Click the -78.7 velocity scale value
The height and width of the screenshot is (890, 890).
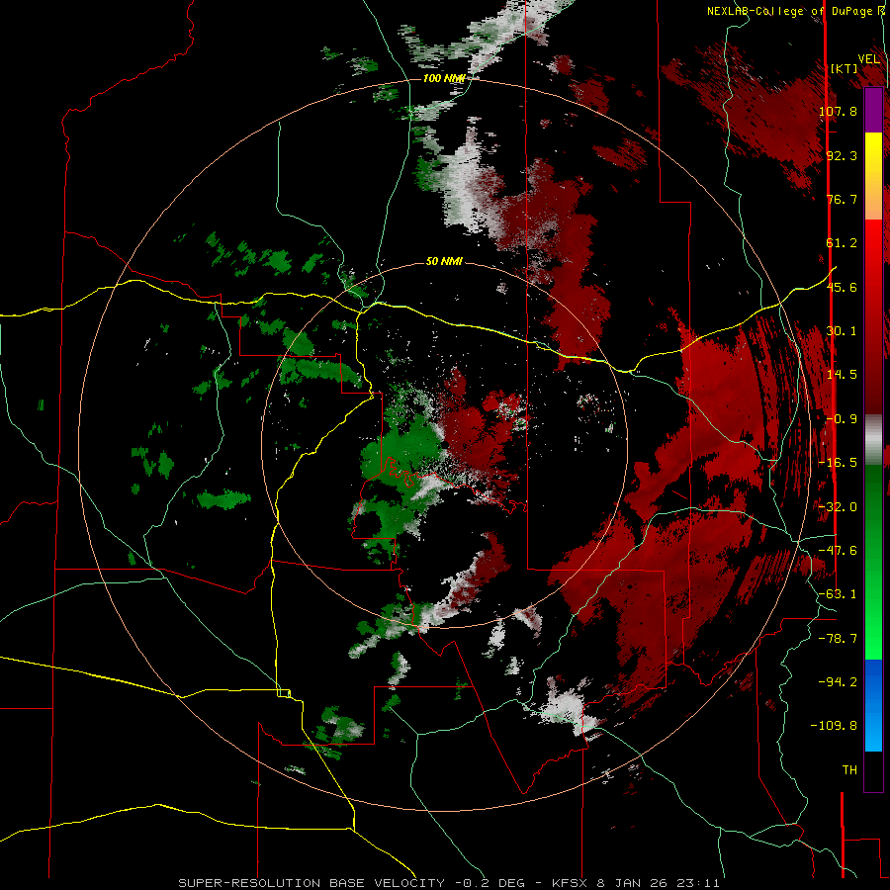tap(838, 639)
